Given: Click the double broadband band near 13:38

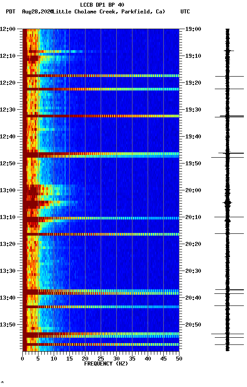Looking at the screenshot, I should pos(101,292).
